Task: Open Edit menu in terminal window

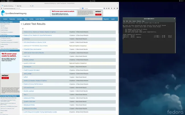Action: click(127, 21)
